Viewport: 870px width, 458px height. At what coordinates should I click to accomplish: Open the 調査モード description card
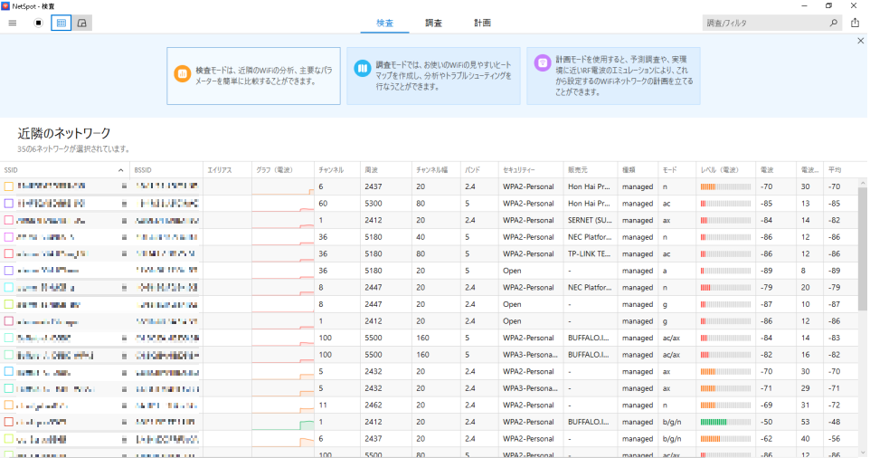pyautogui.click(x=433, y=76)
